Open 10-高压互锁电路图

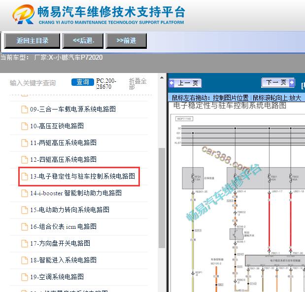[57, 126]
